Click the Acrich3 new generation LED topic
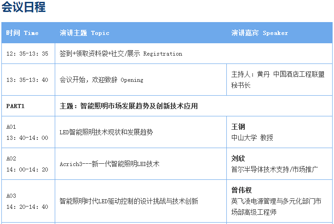 [x=109, y=164]
